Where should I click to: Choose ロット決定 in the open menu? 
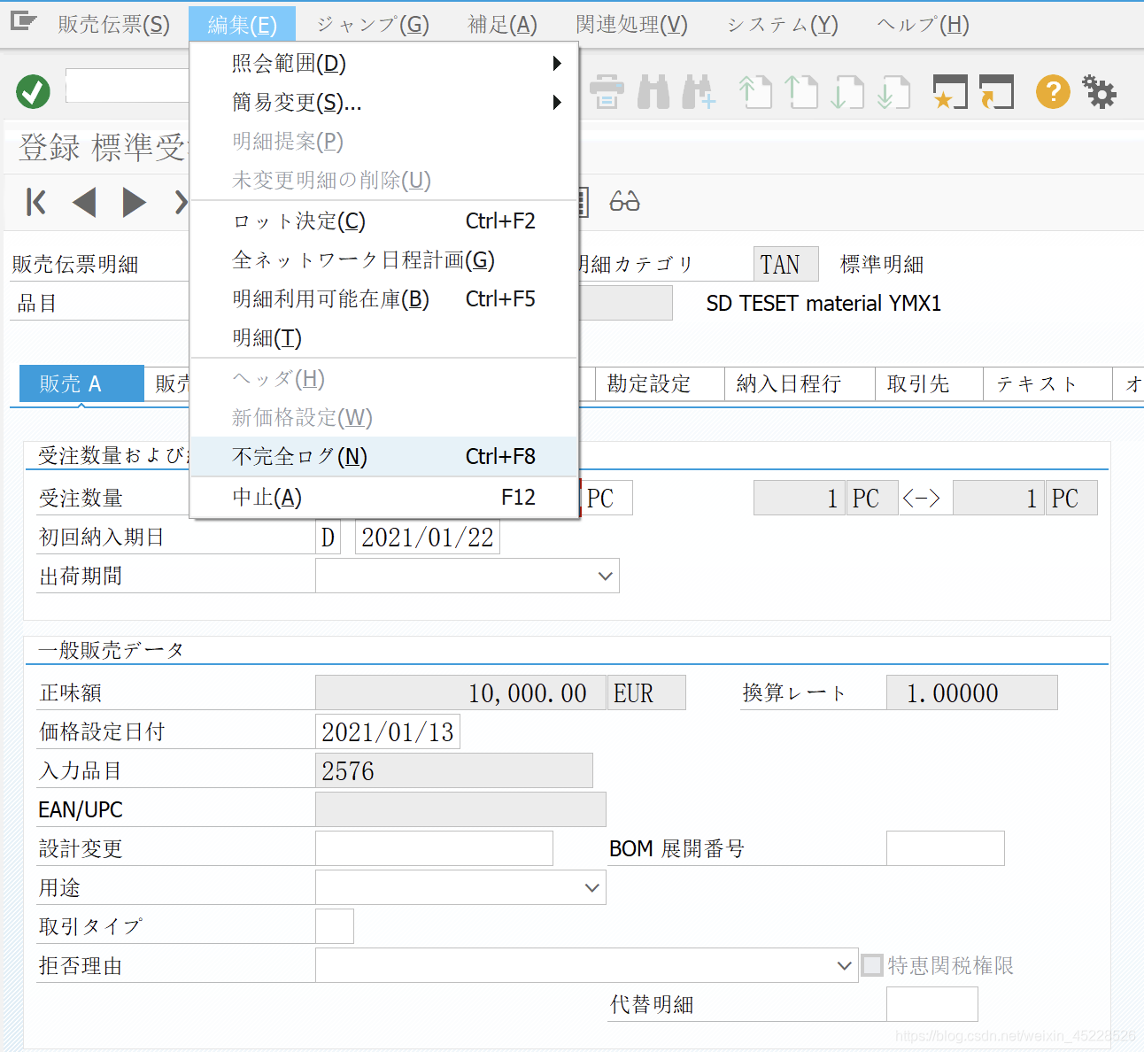(298, 220)
